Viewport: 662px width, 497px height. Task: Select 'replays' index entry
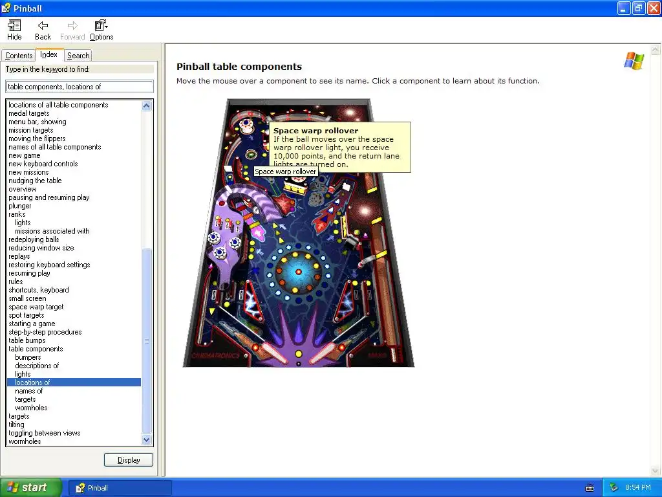click(19, 256)
